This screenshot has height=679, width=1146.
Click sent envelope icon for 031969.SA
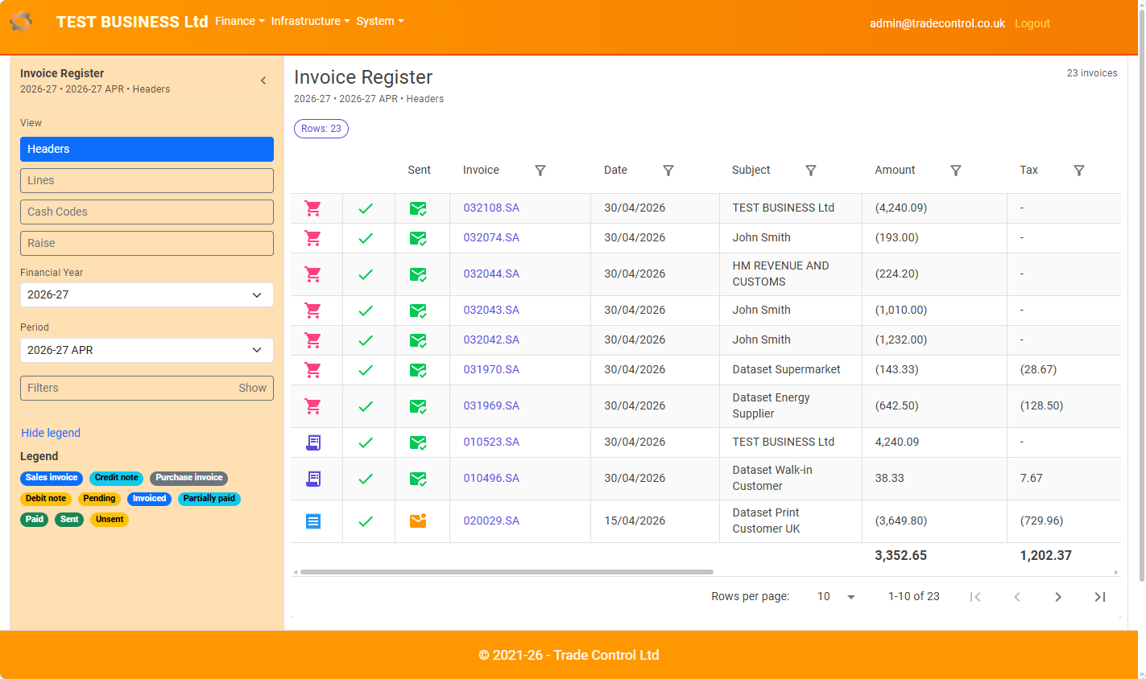418,406
